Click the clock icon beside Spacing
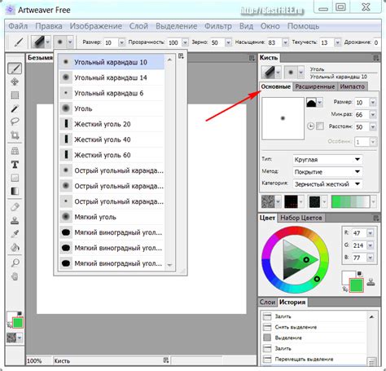Image resolution: width=386 pixels, height=371 pixels. click(311, 126)
